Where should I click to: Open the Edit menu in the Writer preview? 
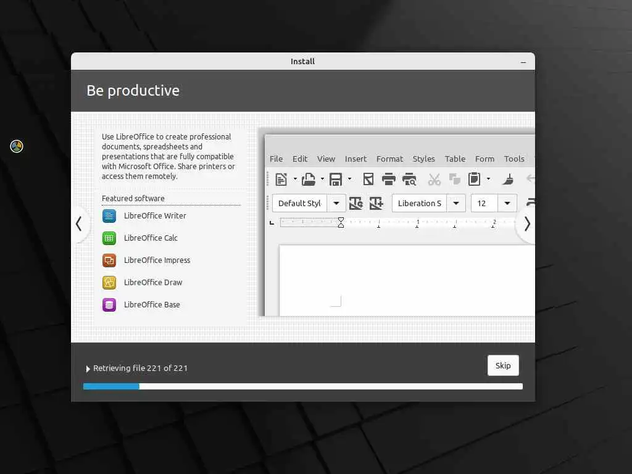pos(300,159)
